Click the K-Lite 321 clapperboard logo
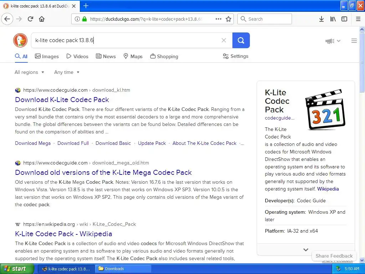 click(325, 109)
